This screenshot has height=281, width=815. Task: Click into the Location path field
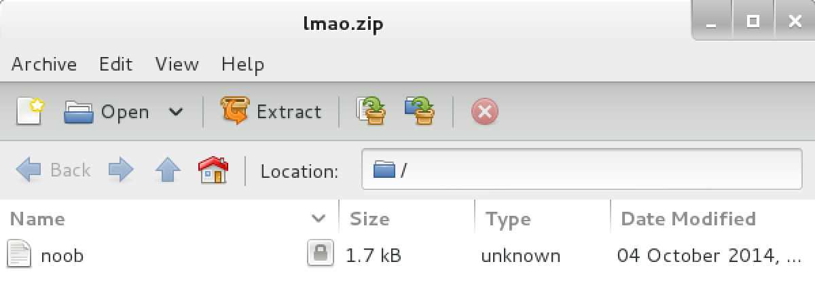[582, 169]
